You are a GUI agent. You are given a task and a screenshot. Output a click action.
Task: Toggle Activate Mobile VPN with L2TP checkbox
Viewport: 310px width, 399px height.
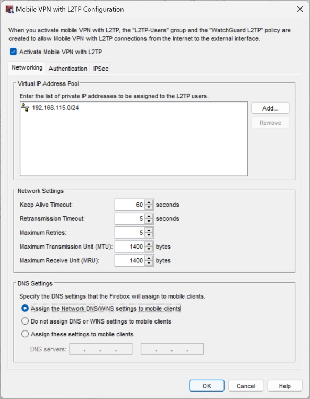click(x=13, y=52)
